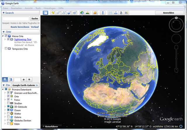Open the Datei menu
Viewport: 187px width, 130px height.
tap(5, 8)
